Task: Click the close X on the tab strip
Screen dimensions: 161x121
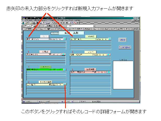Action: pos(138,29)
